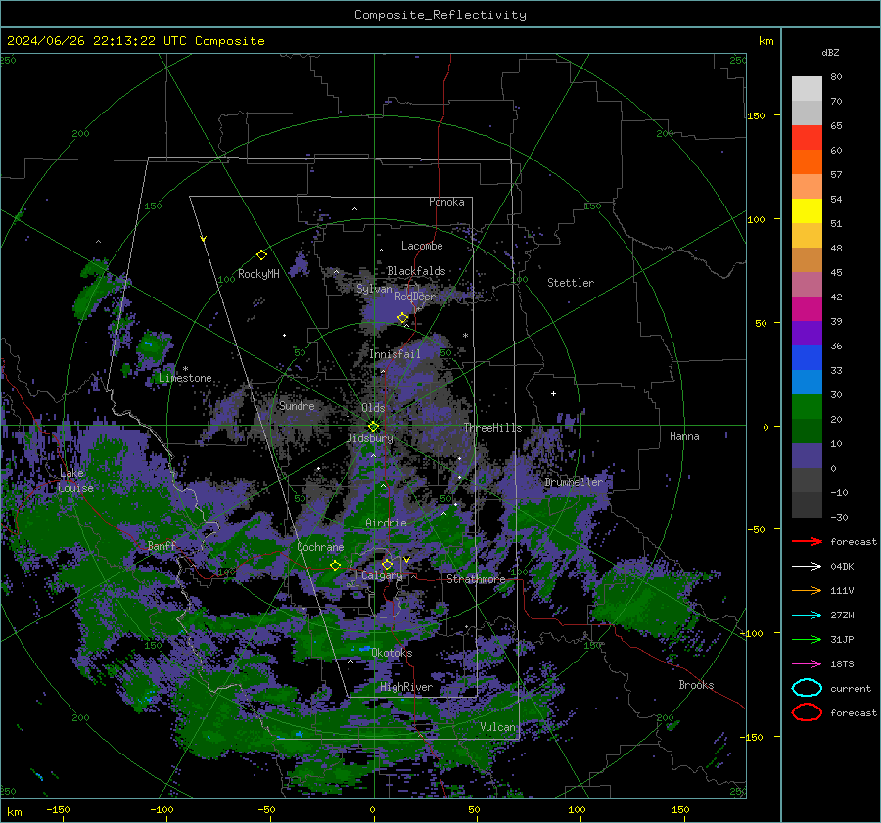
Task: Click the yellow diamond marker below RedDeer
Action: click(x=403, y=318)
